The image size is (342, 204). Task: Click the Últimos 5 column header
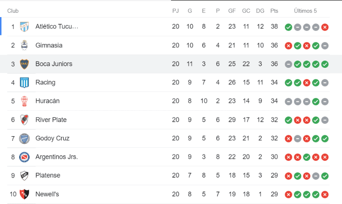306,11
